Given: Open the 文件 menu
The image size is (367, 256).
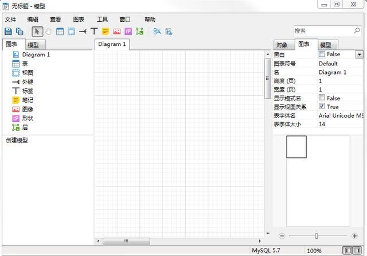Looking at the screenshot, I should coord(10,20).
